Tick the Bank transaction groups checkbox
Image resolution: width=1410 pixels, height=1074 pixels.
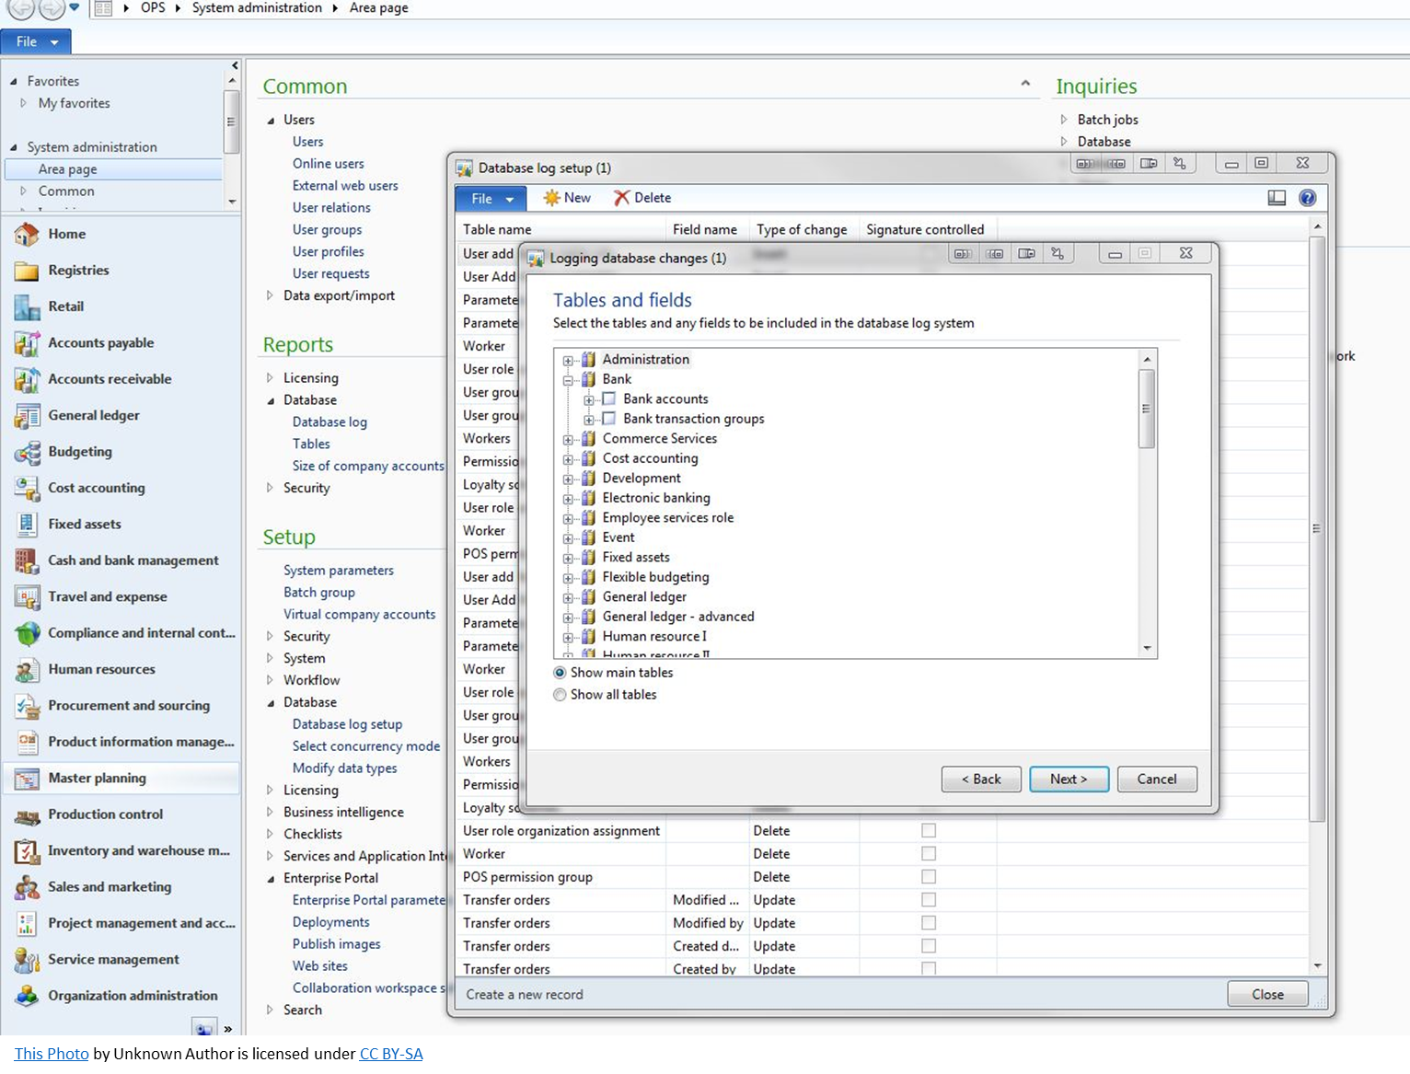tap(608, 419)
